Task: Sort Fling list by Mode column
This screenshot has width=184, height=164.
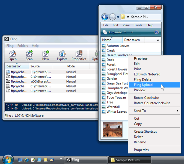Action: [71, 66]
